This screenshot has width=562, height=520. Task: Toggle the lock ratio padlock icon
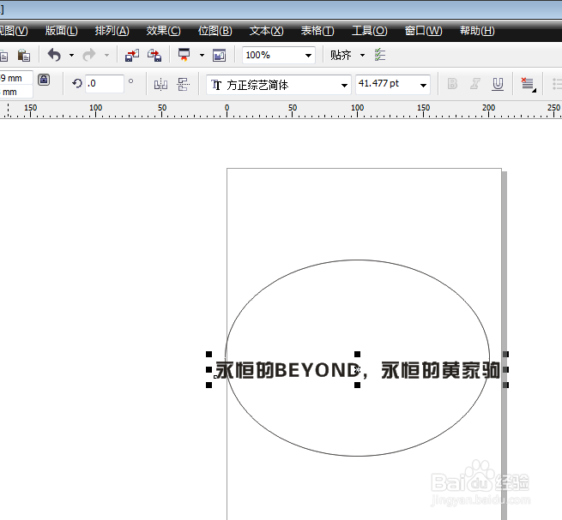(44, 80)
